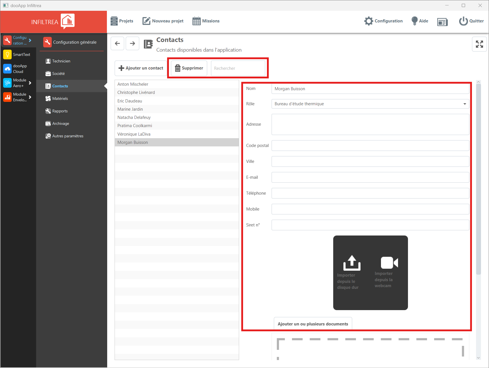This screenshot has height=368, width=489.
Task: Expand the Configuration sidebar chevron
Action: tap(30, 40)
